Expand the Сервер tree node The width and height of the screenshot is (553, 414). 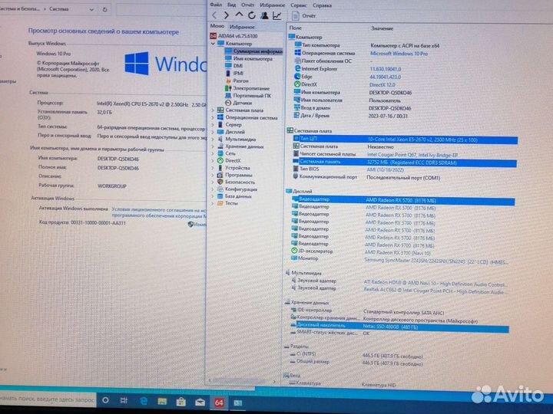[213, 125]
